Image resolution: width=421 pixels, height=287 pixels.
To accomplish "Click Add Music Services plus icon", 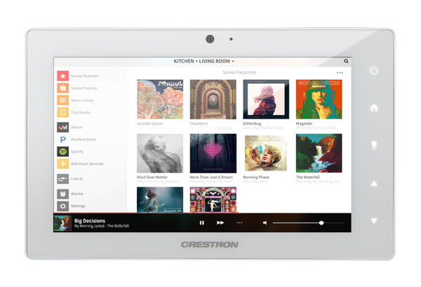I will (x=63, y=163).
